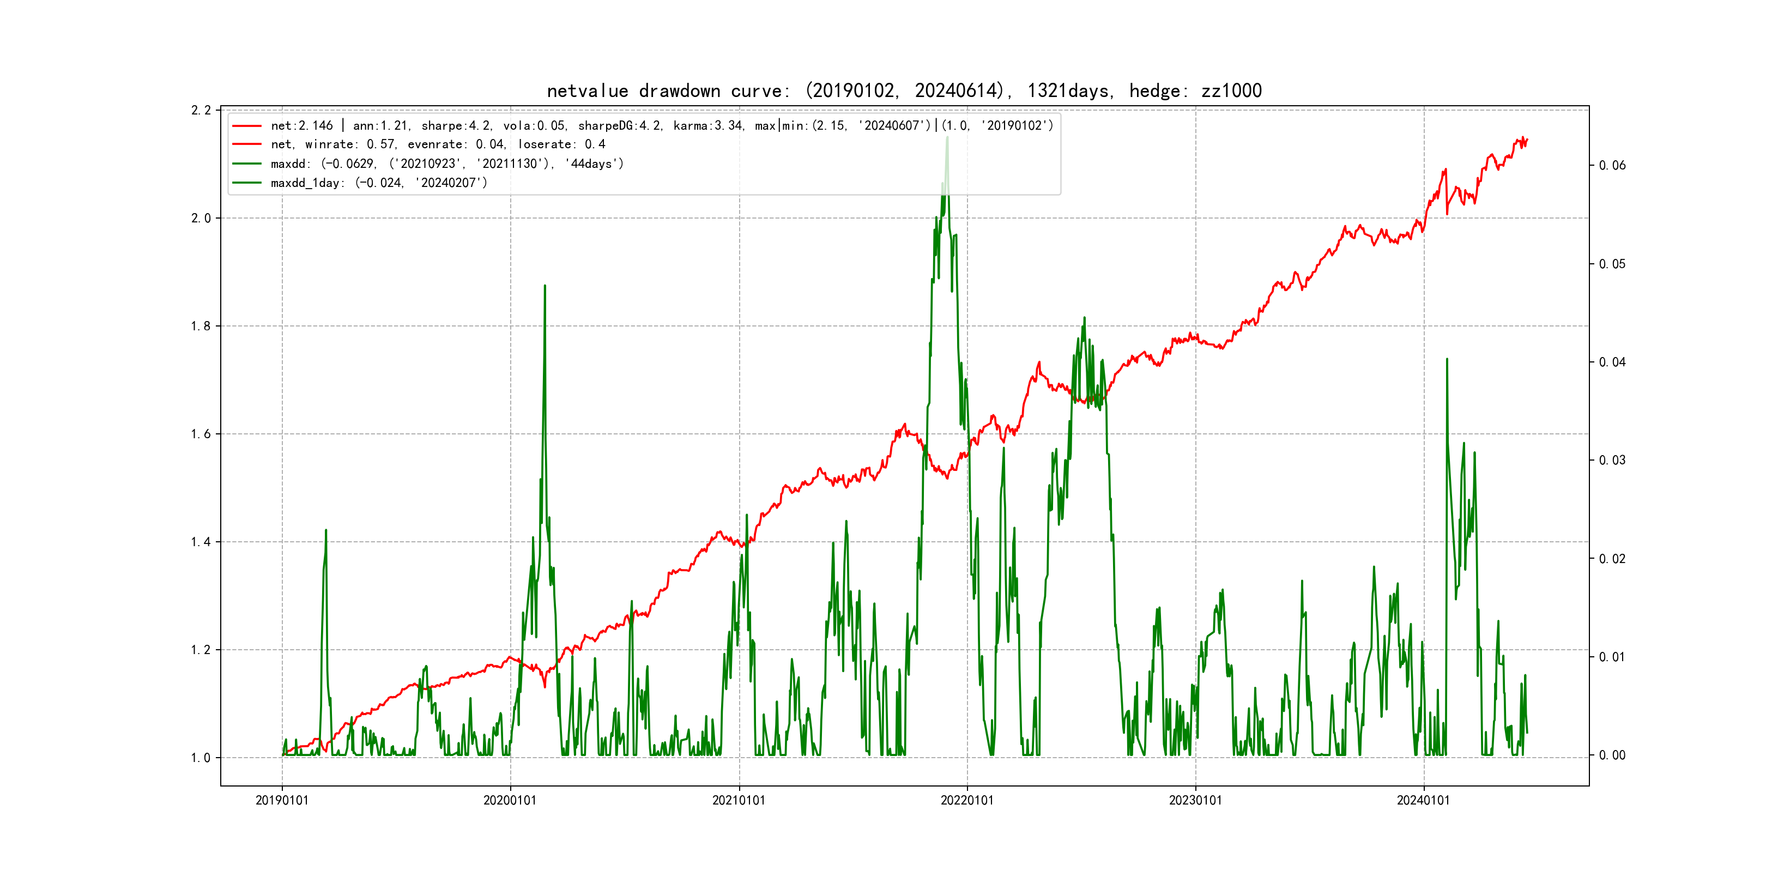
Task: Click the 20200101 x-axis tick label
Action: point(510,801)
